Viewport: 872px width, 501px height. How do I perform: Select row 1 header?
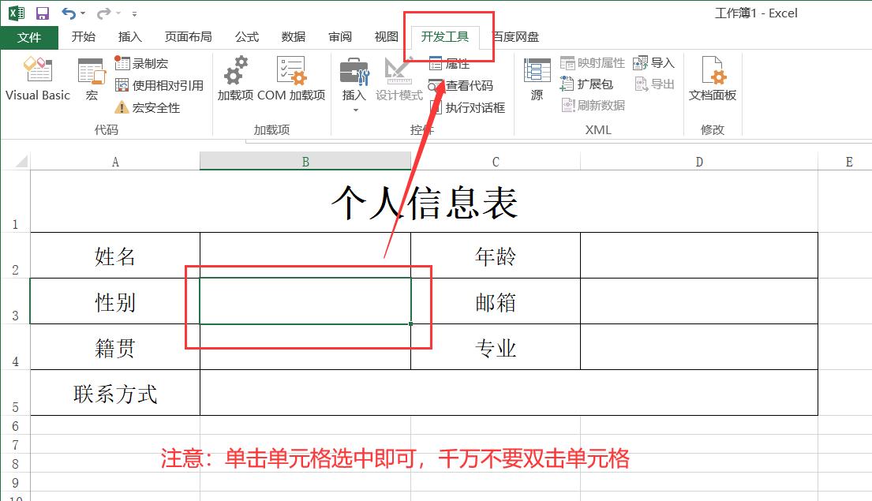click(x=15, y=201)
